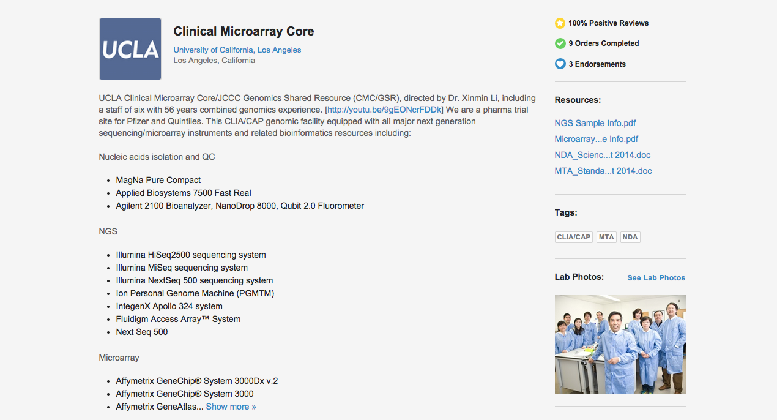Click the green checkmark orders icon
777x420 pixels.
coord(560,43)
